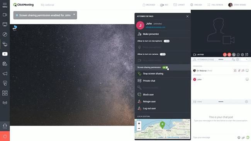This screenshot has height=141, width=251.
Task: Click the chat attachment paperclip icon
Action: coord(243,138)
